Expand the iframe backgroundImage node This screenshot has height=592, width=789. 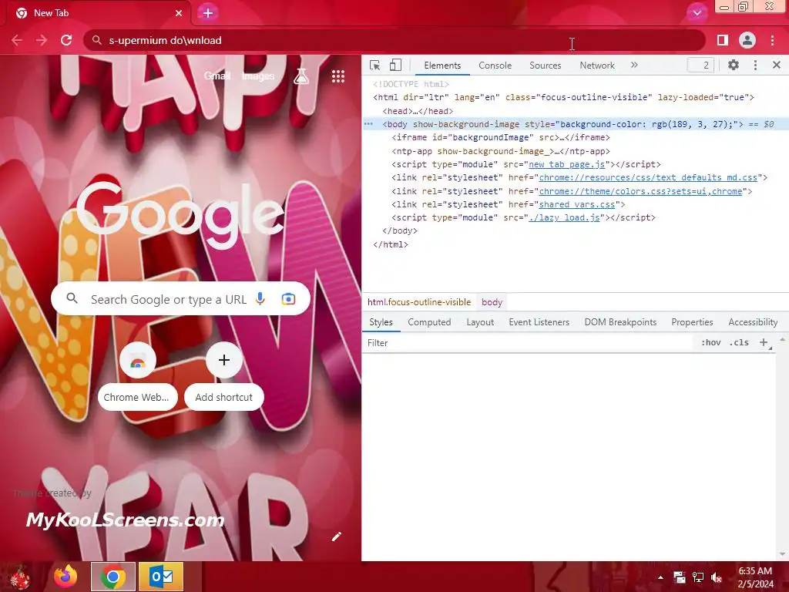501,137
